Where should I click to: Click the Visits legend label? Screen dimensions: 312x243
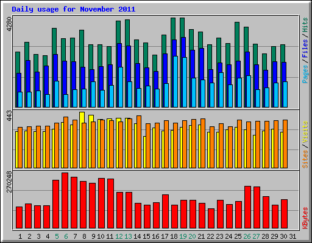(x=305, y=132)
